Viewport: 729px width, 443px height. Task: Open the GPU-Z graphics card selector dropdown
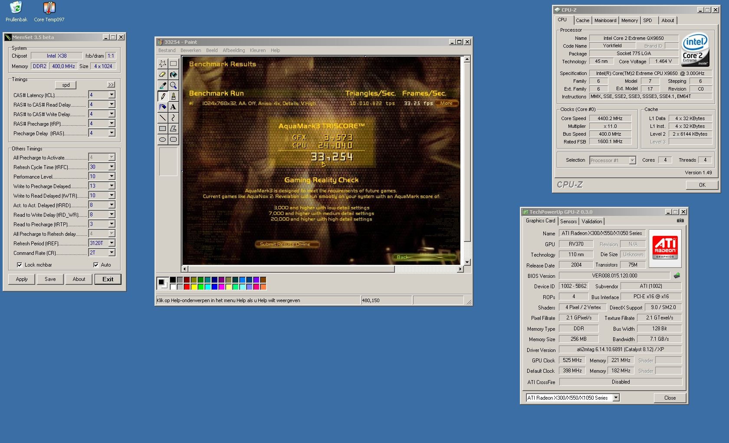pos(616,397)
